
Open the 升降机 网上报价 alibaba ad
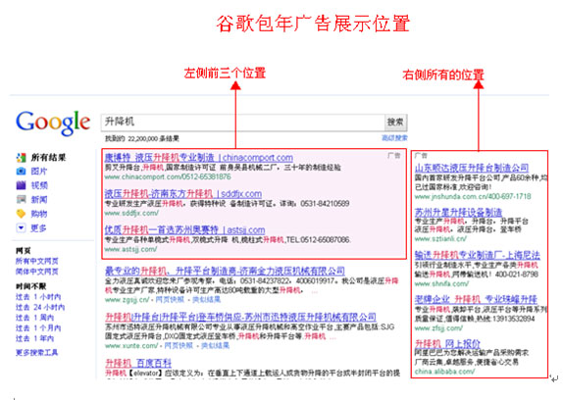447,344
